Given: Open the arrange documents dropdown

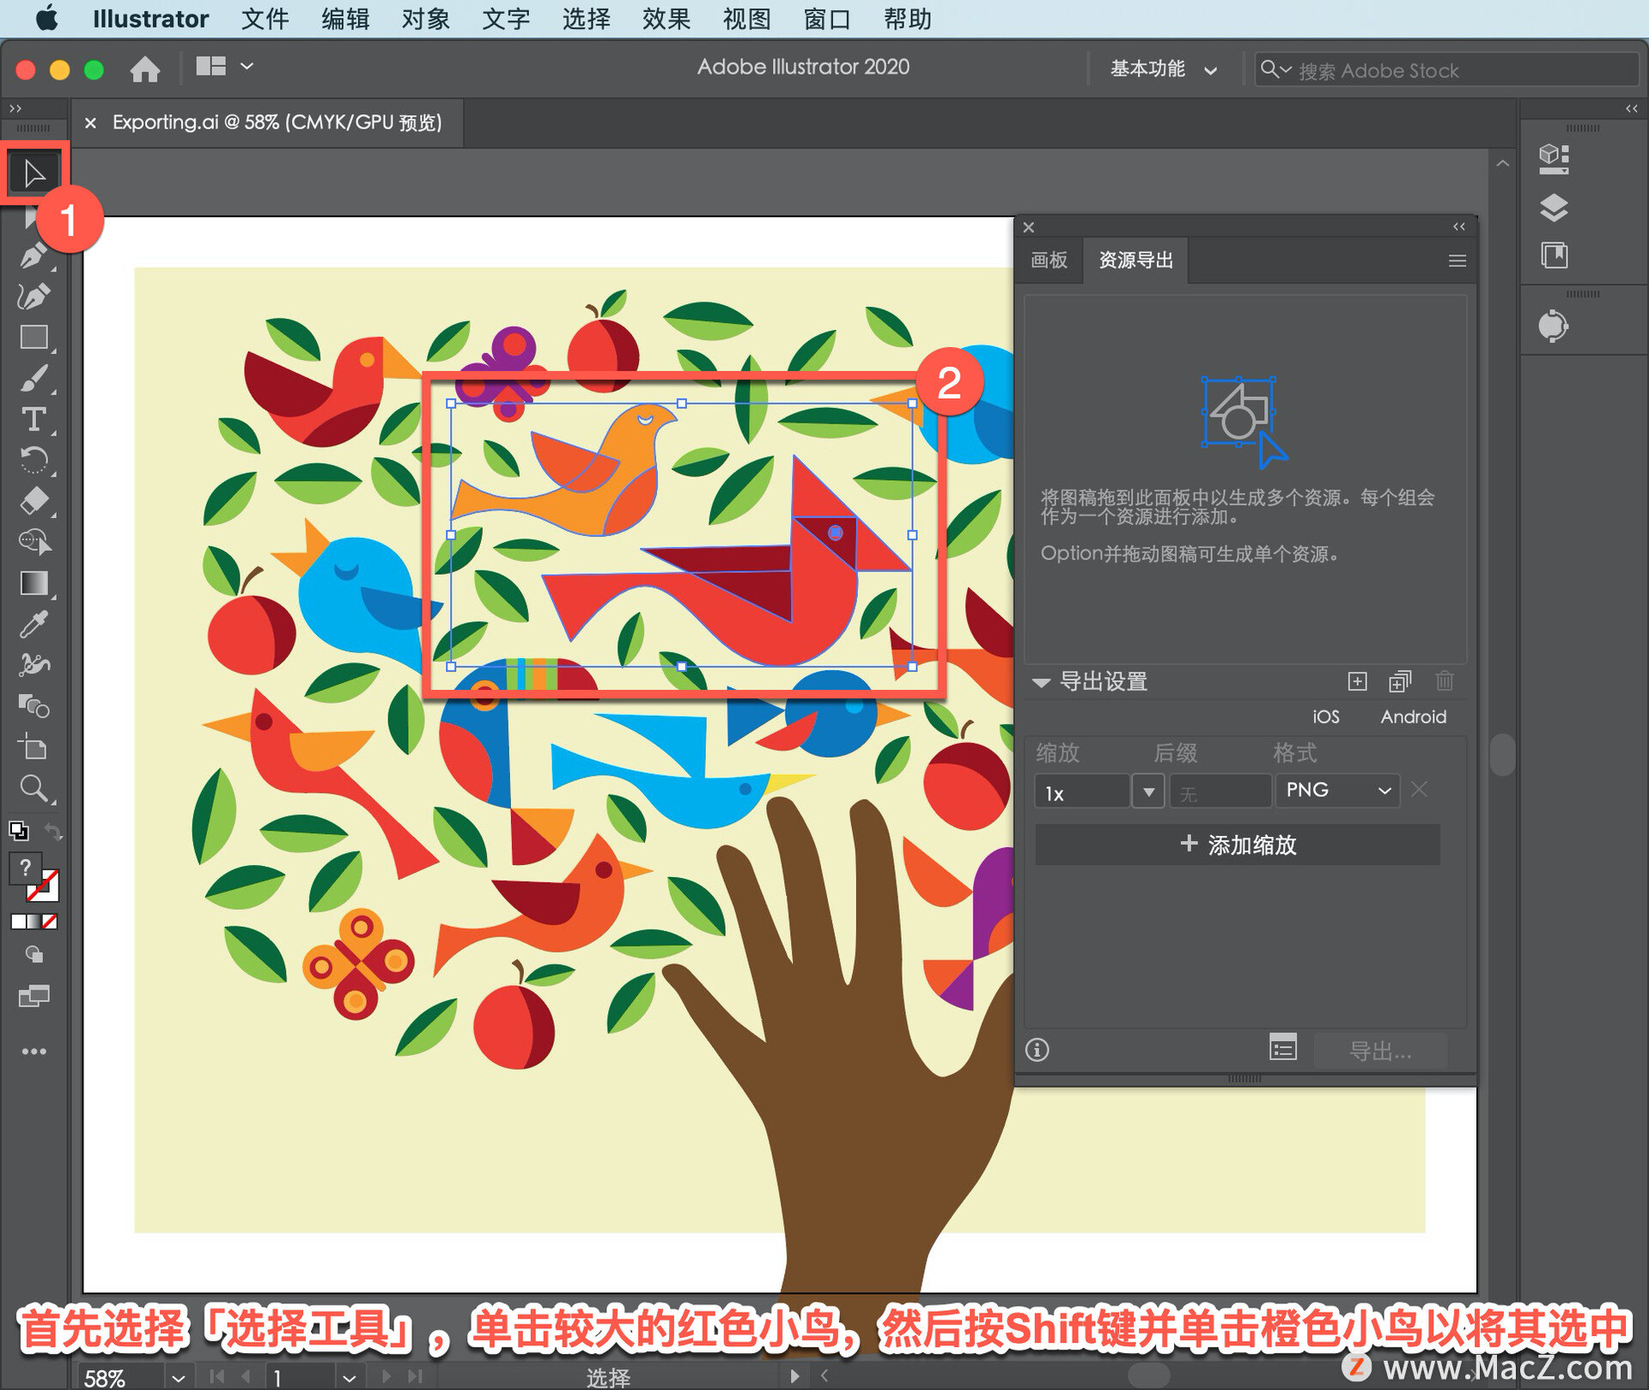Looking at the screenshot, I should (x=224, y=66).
